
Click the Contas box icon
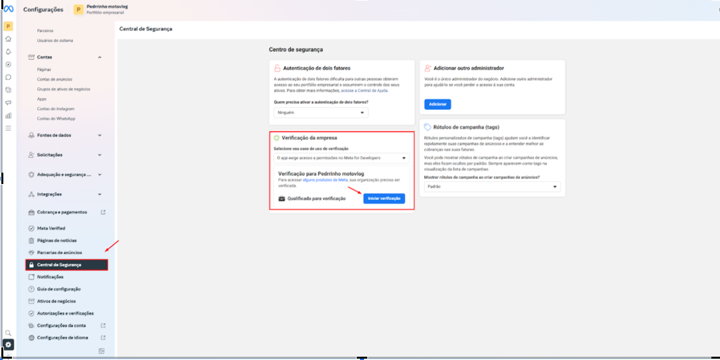pos(31,57)
